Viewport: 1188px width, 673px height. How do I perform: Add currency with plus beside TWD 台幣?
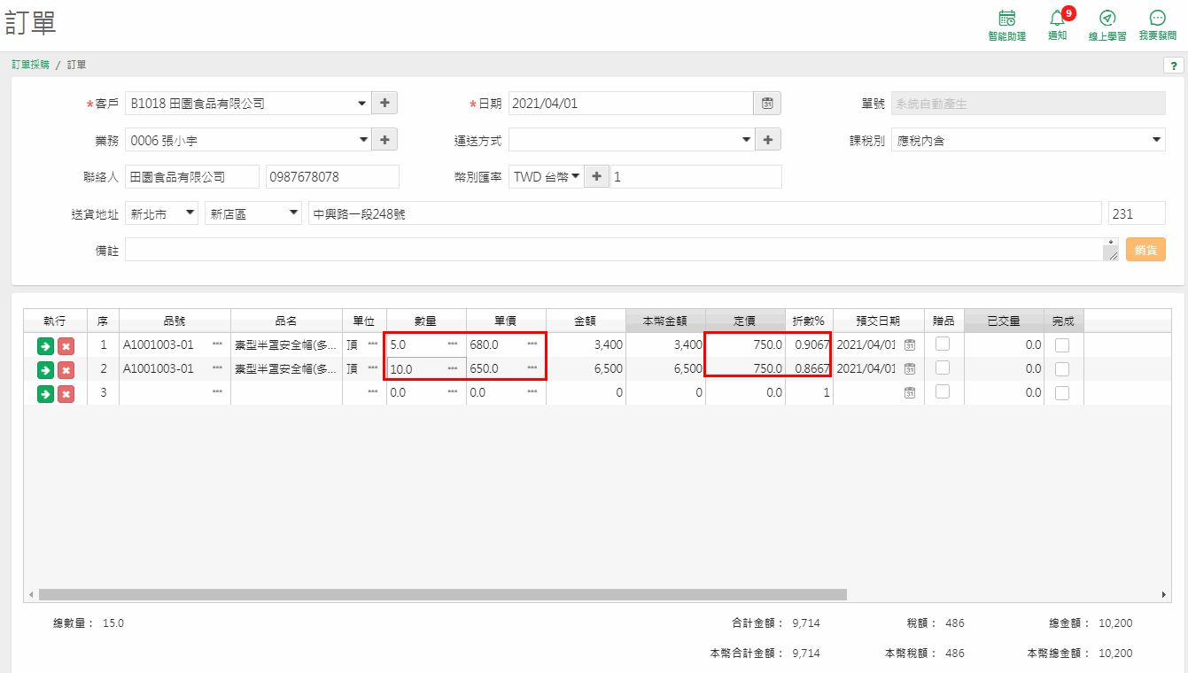click(597, 177)
